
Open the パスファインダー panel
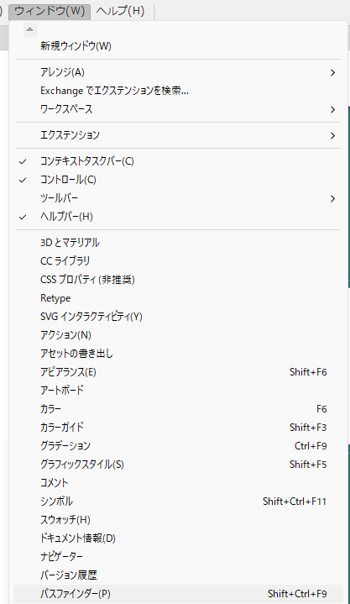178,594
